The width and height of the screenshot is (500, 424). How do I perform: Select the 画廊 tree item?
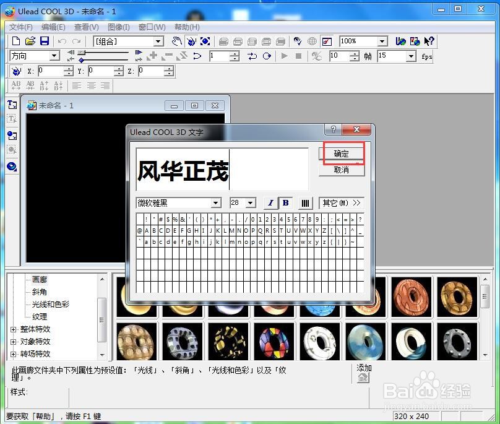click(x=40, y=280)
